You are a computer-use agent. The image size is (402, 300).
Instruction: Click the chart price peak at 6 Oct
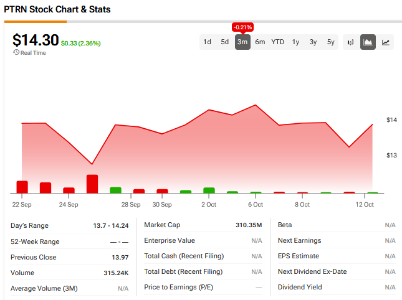tap(256, 105)
